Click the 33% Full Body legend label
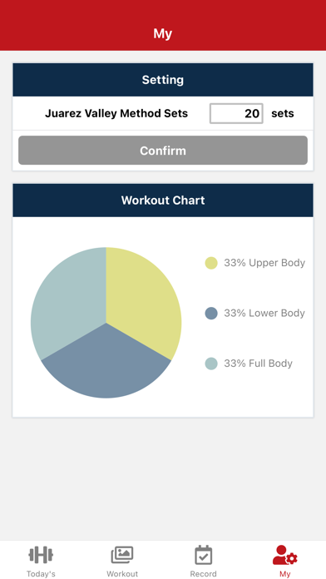Screen dimensions: 326x579 pos(258,364)
